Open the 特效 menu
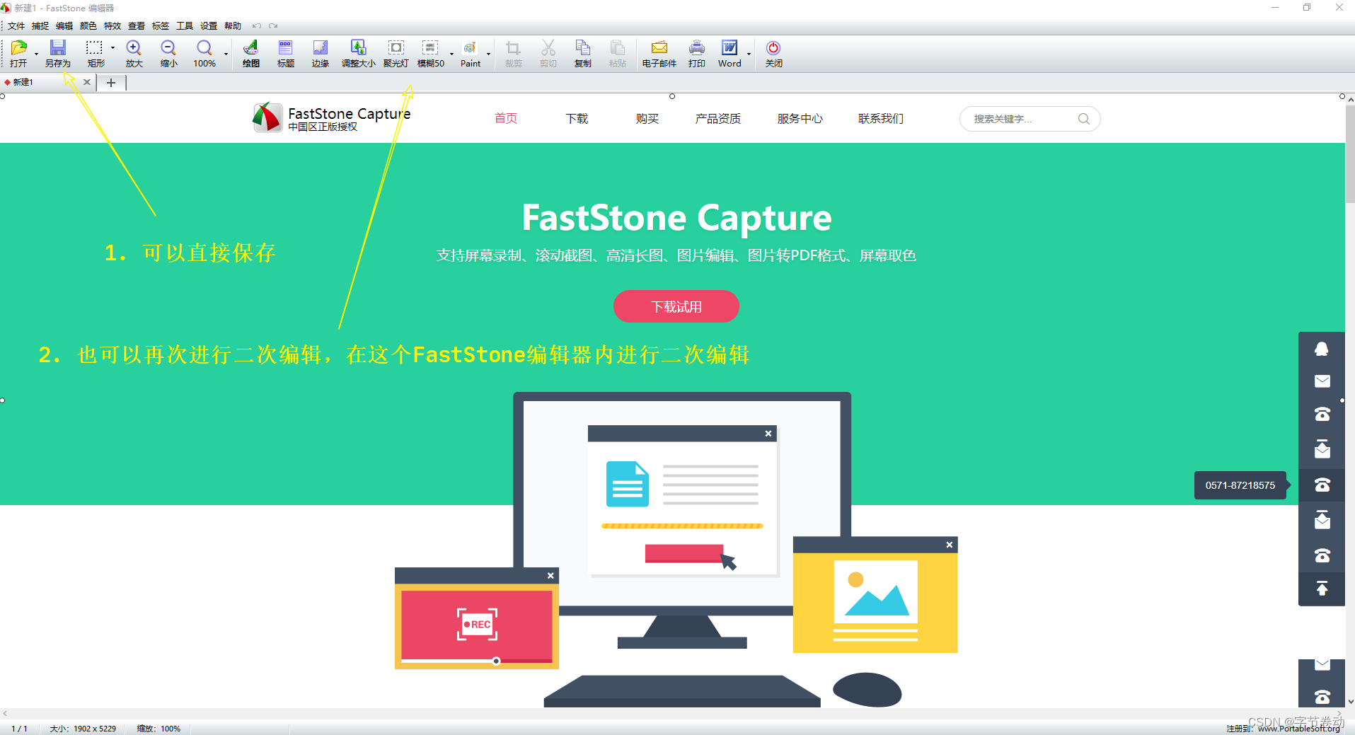Screen dimensions: 1355x735 pyautogui.click(x=113, y=26)
